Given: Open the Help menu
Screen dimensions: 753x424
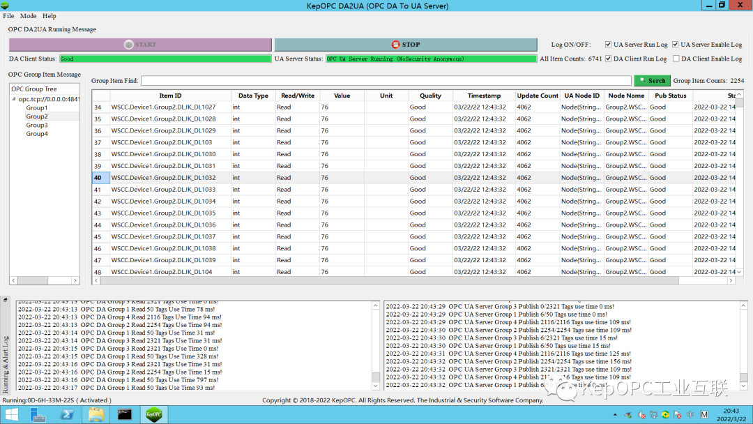Looking at the screenshot, I should (49, 16).
